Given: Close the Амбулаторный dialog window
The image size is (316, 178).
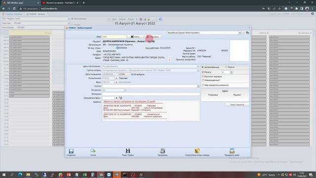Looking at the screenshot, I should click(x=249, y=28).
